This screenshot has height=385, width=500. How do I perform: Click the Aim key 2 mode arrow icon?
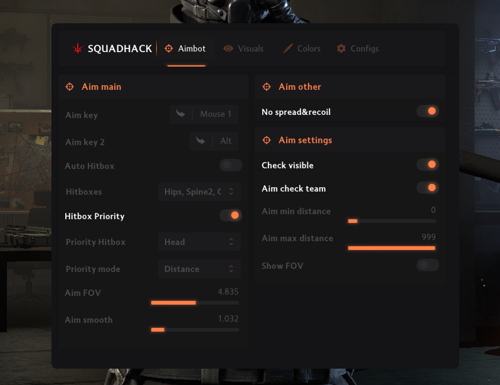(201, 141)
